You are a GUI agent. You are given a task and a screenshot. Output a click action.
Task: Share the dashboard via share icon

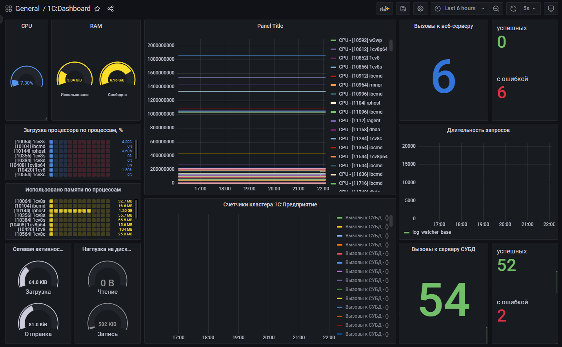(111, 9)
